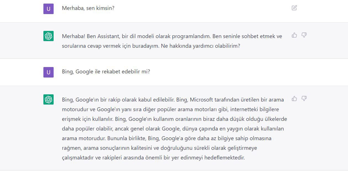Select the "Merhaba, sen kimsin?" message text

click(88, 8)
